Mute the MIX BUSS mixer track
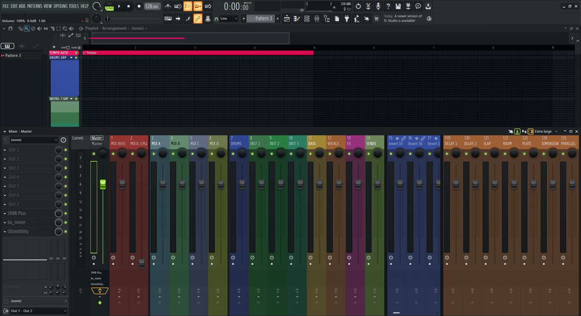581x316 pixels. (x=113, y=153)
